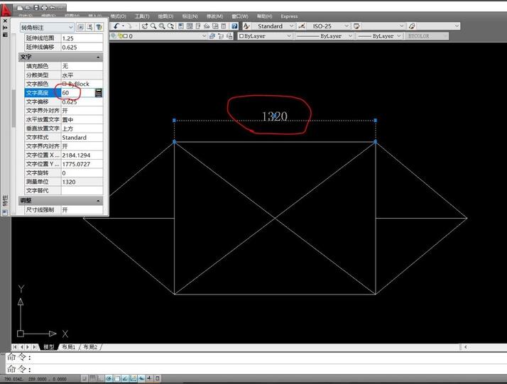Toggle PICKADD in the properties palette
The image size is (507, 384).
tap(80, 27)
